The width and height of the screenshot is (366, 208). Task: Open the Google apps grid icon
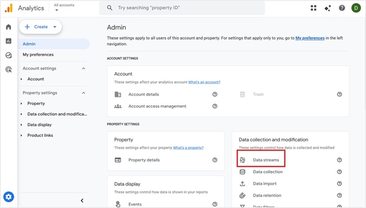coord(313,8)
